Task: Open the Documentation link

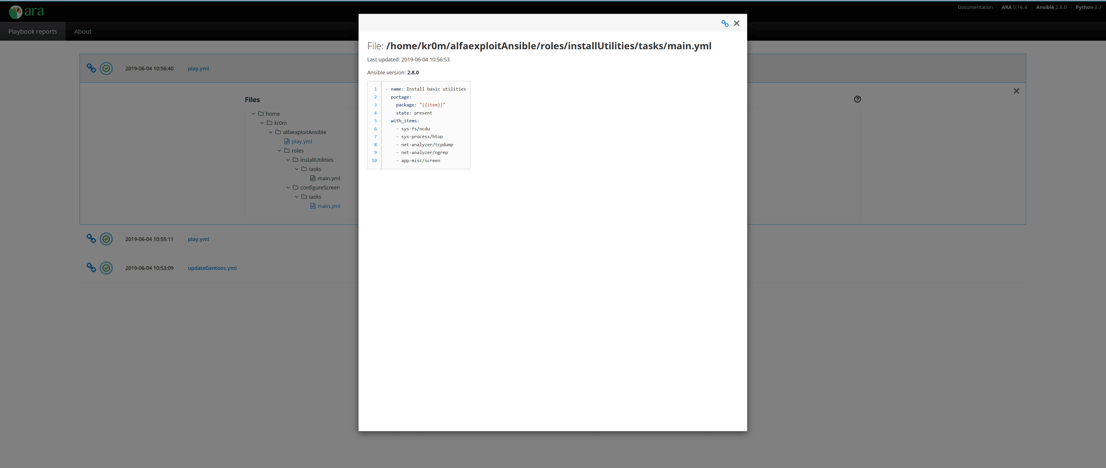Action: (975, 7)
